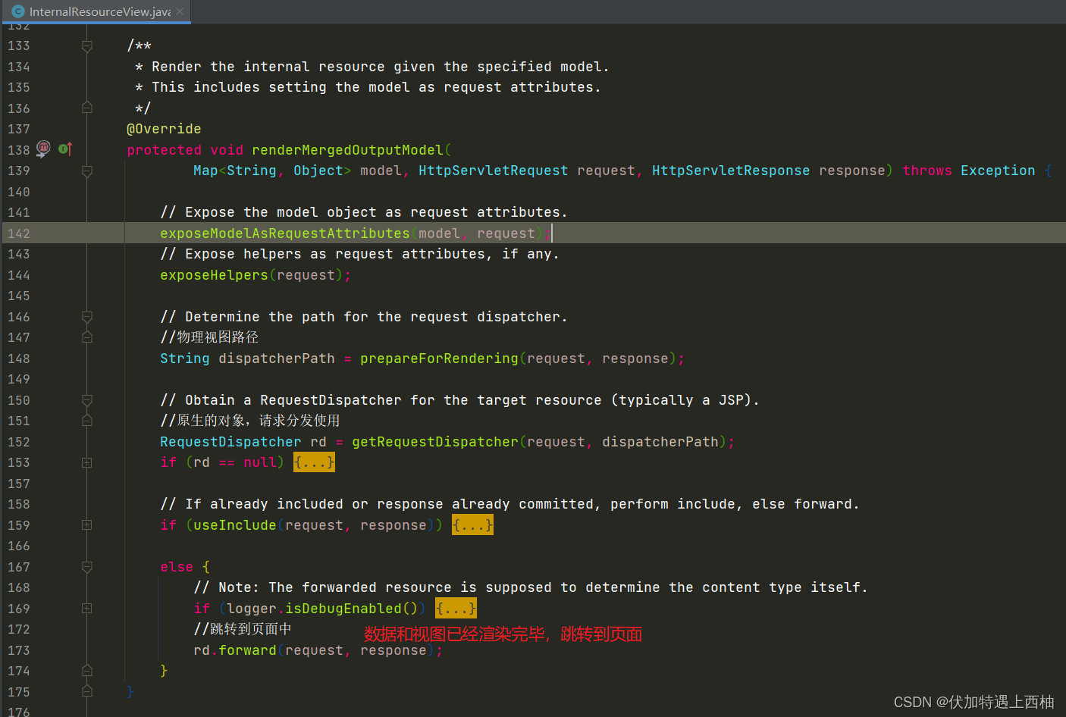This screenshot has width=1066, height=717.
Task: Click the prepareForRendering method call
Action: [x=439, y=358]
